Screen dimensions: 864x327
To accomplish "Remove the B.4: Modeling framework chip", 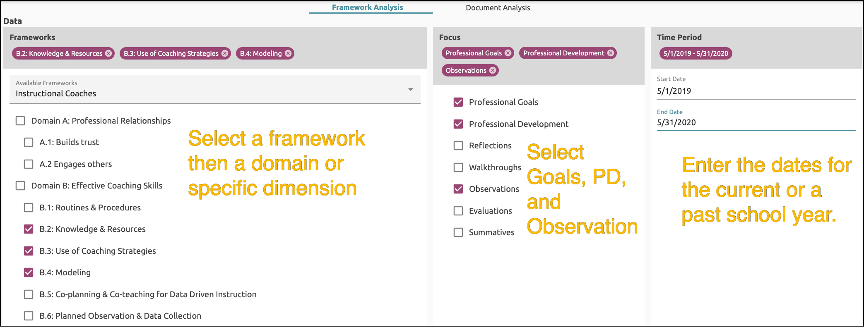I will click(288, 53).
